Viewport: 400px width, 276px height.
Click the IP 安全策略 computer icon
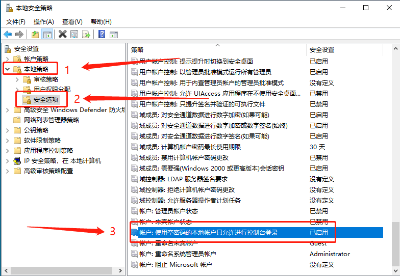point(17,161)
